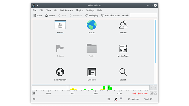Click the Redisplay toolbar button
Image resolution: width=189 pixels, height=106 pixels.
coord(92,16)
